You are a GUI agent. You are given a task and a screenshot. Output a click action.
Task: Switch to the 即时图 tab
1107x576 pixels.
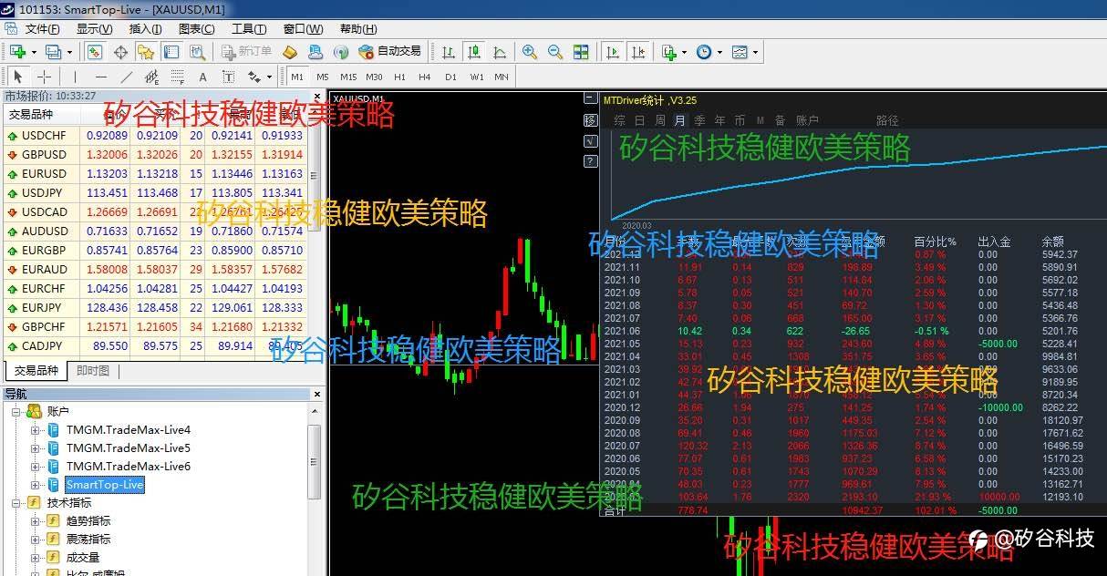[93, 371]
